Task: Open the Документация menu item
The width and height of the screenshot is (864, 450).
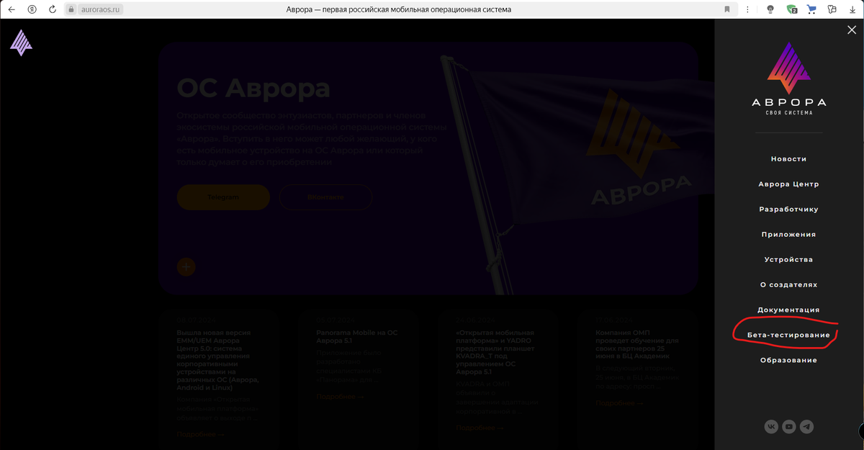Action: [789, 310]
